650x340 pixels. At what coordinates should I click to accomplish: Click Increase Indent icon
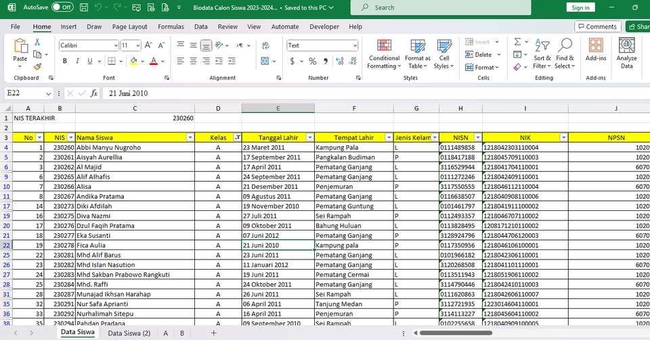tap(232, 62)
